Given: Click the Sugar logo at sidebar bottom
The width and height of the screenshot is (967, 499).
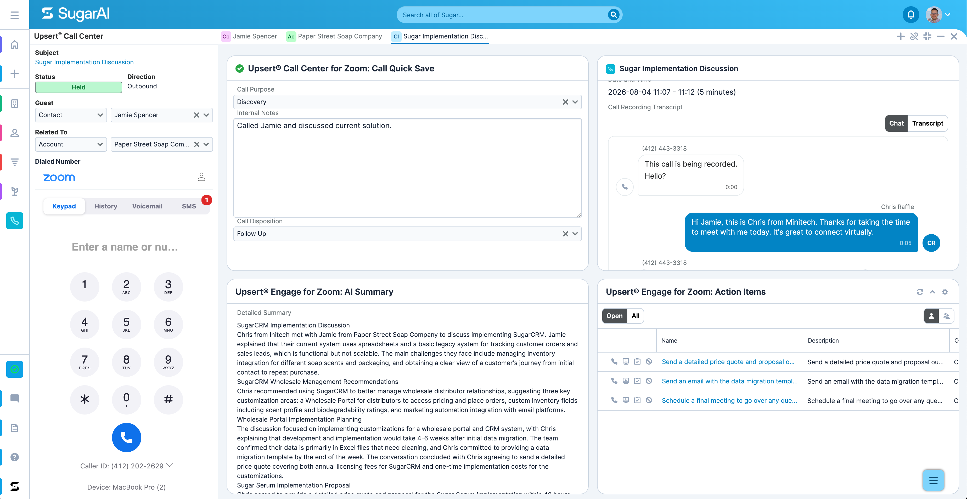Looking at the screenshot, I should coord(14,486).
